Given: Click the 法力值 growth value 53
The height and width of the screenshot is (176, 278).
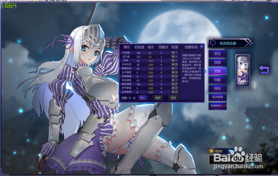Looking at the screenshot, I should [150, 57].
